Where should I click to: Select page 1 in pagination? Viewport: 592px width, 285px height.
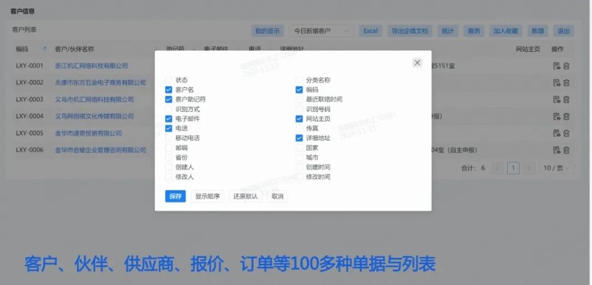[513, 168]
